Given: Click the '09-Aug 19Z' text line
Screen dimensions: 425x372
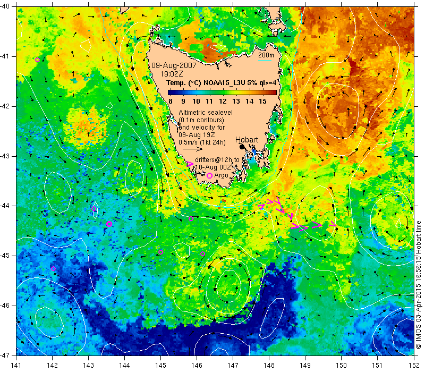Looking at the screenshot, I should [197, 135].
